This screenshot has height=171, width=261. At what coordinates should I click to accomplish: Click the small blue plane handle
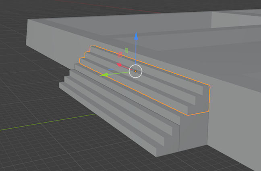tap(110, 69)
